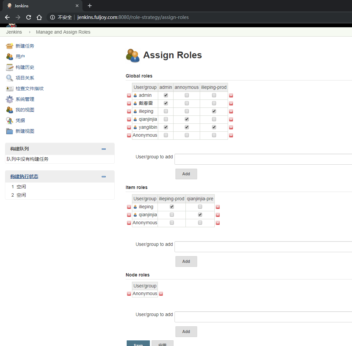Viewport: 352px width, 346px height.
Task: Focus Node roles User/group to add field
Action: (263, 317)
